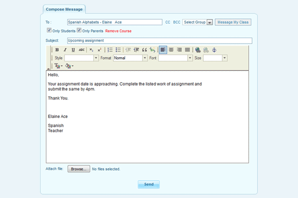This screenshot has height=198, width=298.
Task: Toggle the Only Parents checkbox
Action: (78, 31)
